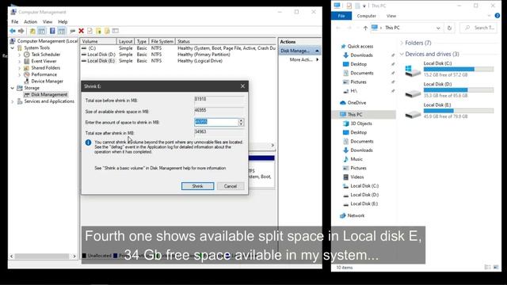Click the Forward arrow in Computer Management toolbar

21,31
